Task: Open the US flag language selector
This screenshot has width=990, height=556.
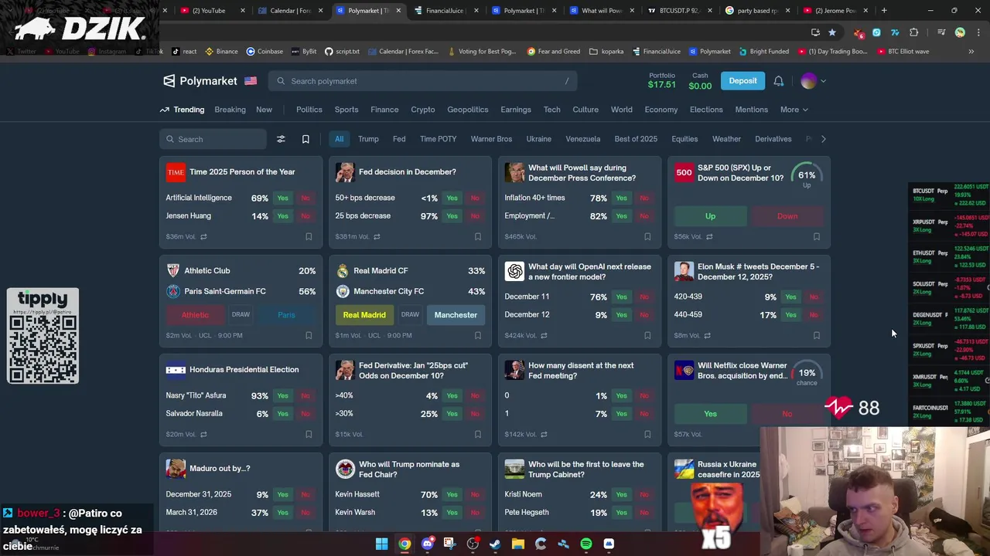Action: (x=251, y=81)
